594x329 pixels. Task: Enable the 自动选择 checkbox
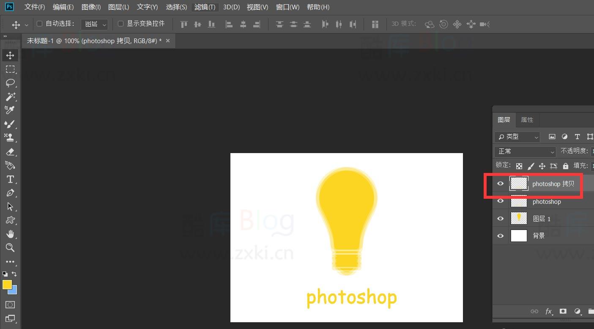(x=38, y=23)
